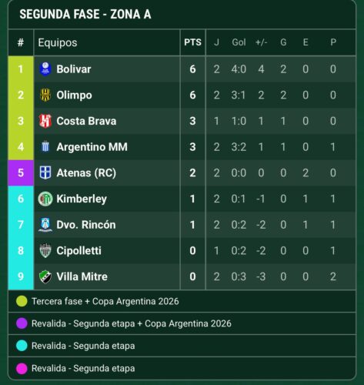The image size is (364, 385).
Task: Select the Costa Brava red crest
Action: pyautogui.click(x=45, y=121)
